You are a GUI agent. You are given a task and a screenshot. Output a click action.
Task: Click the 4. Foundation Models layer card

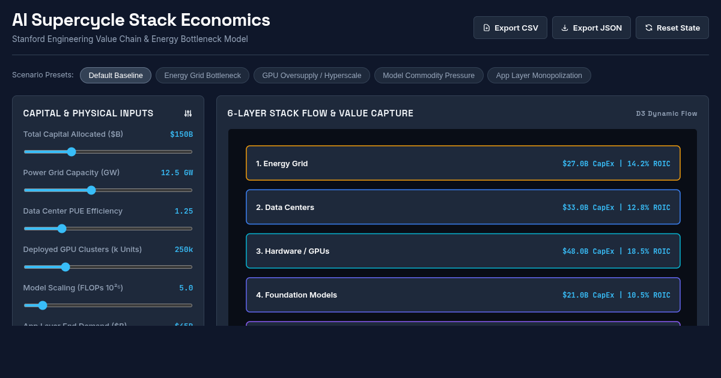tap(463, 295)
